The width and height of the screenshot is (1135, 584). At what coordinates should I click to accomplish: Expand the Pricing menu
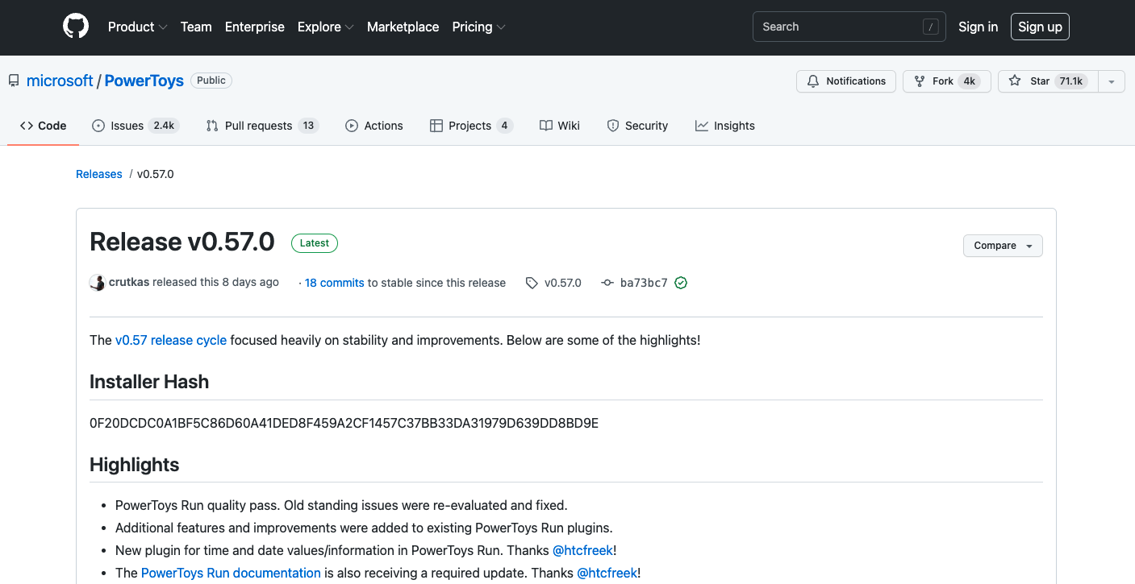(478, 27)
